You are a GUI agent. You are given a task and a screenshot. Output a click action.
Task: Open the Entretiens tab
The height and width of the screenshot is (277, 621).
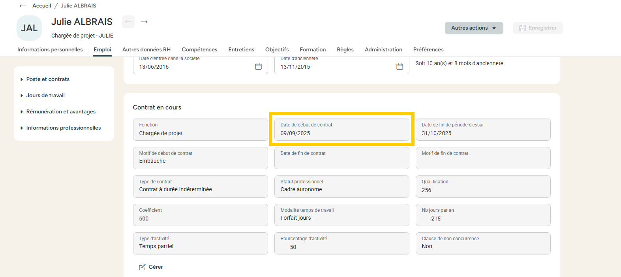click(x=241, y=49)
